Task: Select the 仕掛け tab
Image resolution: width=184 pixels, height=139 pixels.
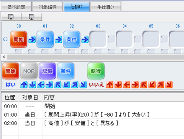Action: click(x=77, y=6)
